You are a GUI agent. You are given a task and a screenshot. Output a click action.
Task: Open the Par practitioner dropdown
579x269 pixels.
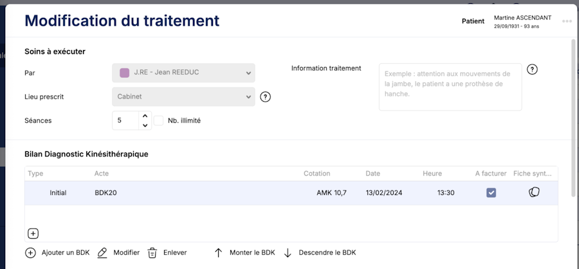coord(183,73)
